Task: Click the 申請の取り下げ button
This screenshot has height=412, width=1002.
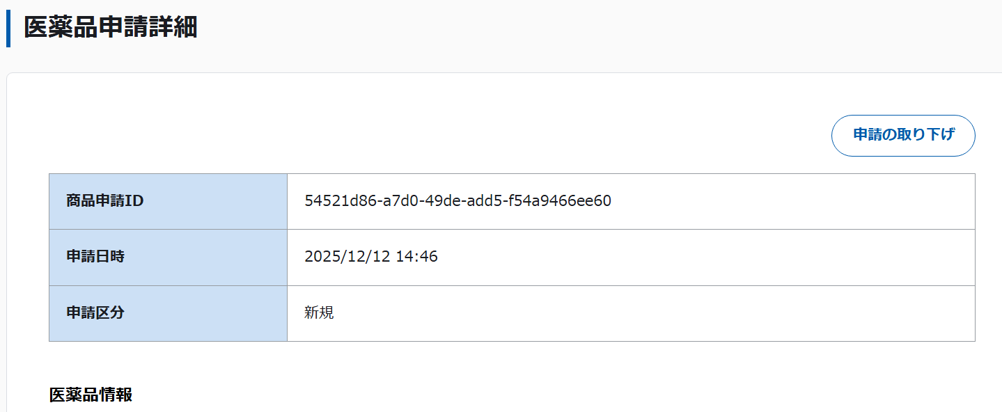Action: click(902, 136)
